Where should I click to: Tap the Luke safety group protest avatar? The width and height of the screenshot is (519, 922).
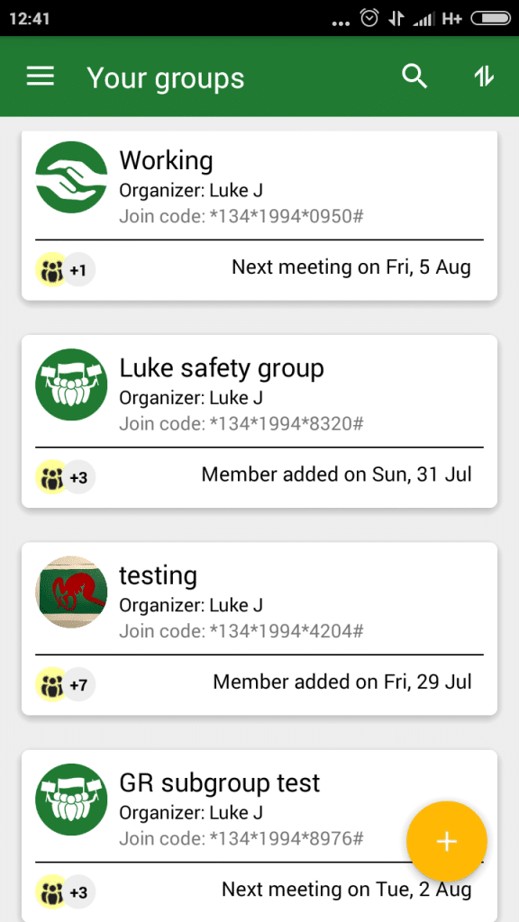click(71, 384)
